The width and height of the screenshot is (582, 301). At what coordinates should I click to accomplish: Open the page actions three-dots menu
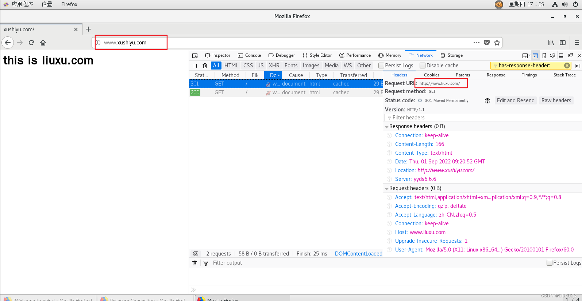tap(477, 43)
